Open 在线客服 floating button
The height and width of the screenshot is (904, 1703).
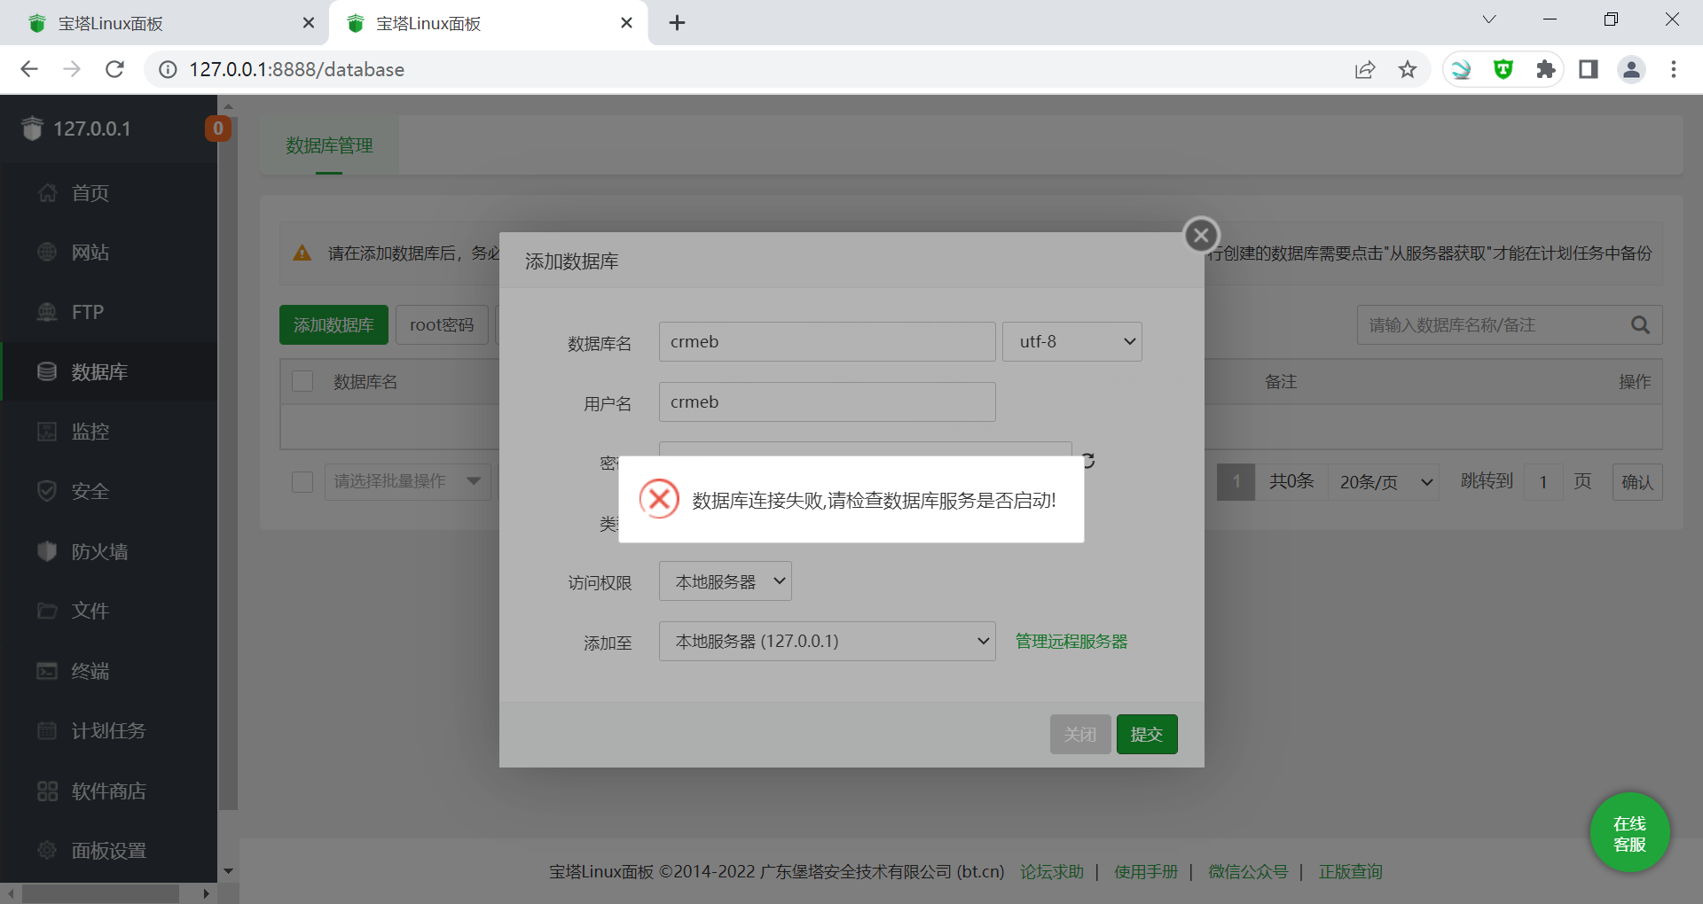click(1629, 833)
